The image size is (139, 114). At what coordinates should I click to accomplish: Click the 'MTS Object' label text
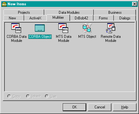click(87, 37)
